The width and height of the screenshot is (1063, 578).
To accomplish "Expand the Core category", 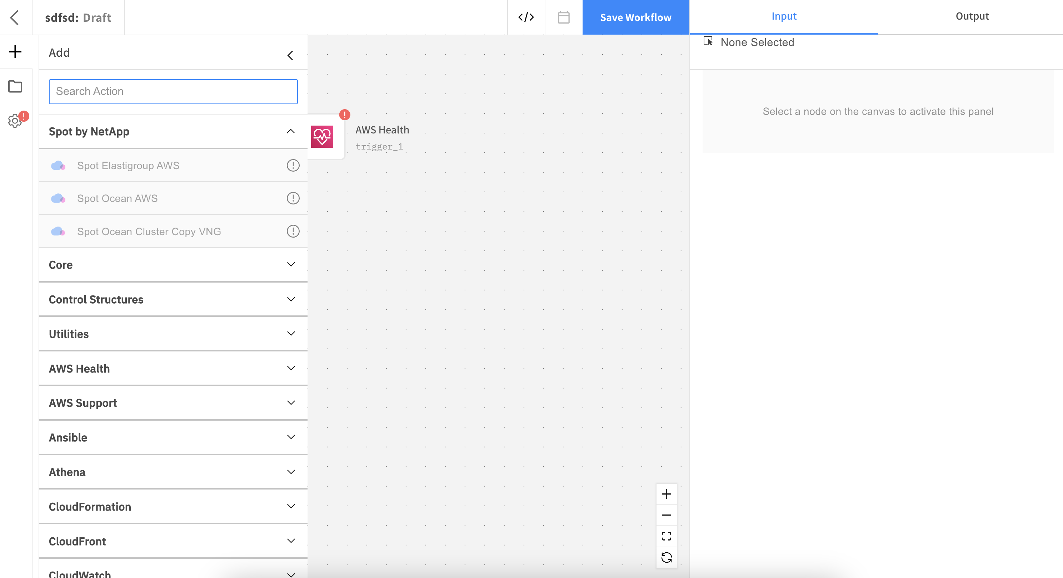I will (x=290, y=265).
